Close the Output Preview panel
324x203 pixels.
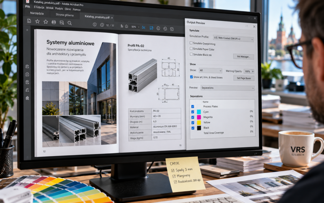tap(254, 26)
